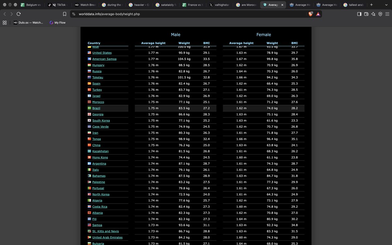Open the apps grid in the bookmarks bar
The width and height of the screenshot is (392, 245).
5,23
